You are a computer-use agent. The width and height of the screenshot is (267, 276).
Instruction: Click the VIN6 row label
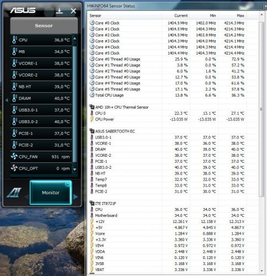coord(99,257)
